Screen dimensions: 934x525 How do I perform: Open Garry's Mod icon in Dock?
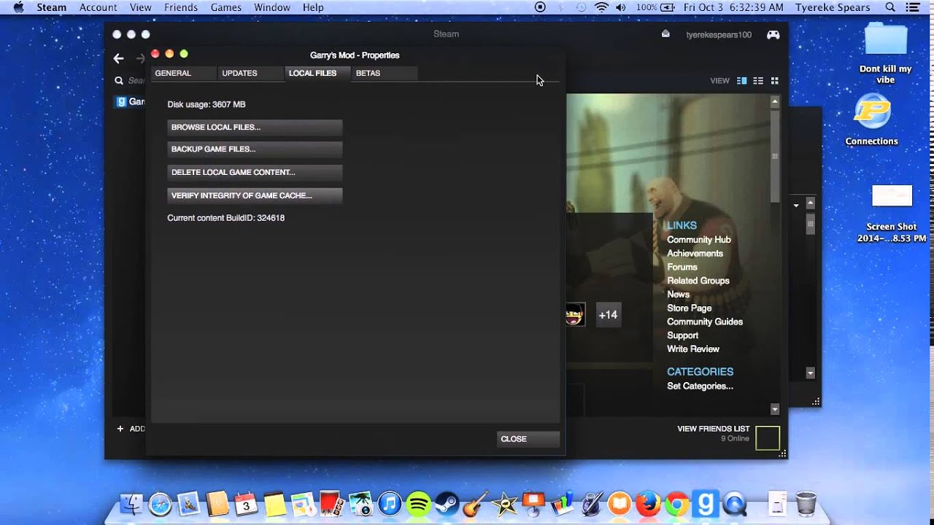point(706,504)
